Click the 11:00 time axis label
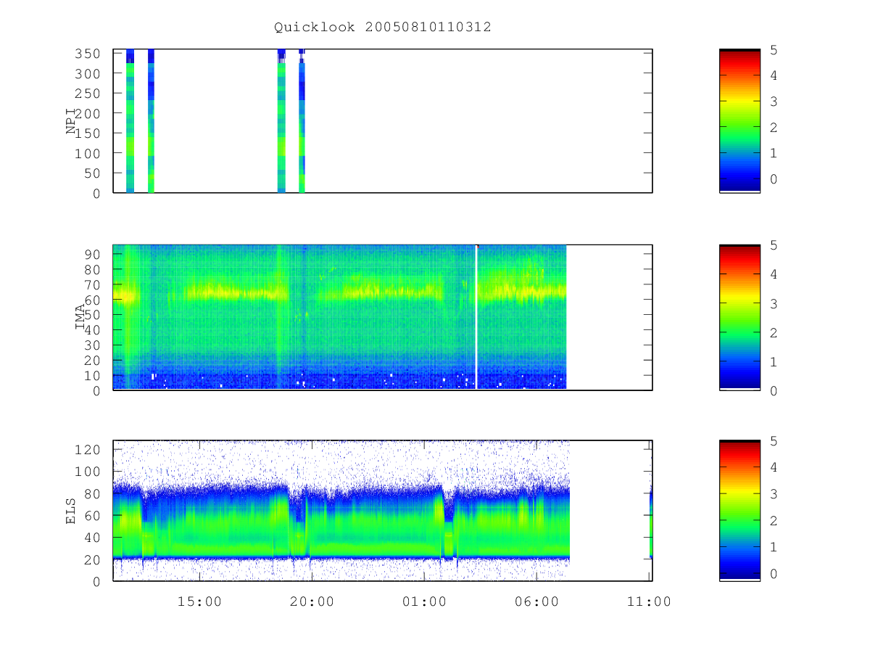The width and height of the screenshot is (870, 653). (649, 601)
